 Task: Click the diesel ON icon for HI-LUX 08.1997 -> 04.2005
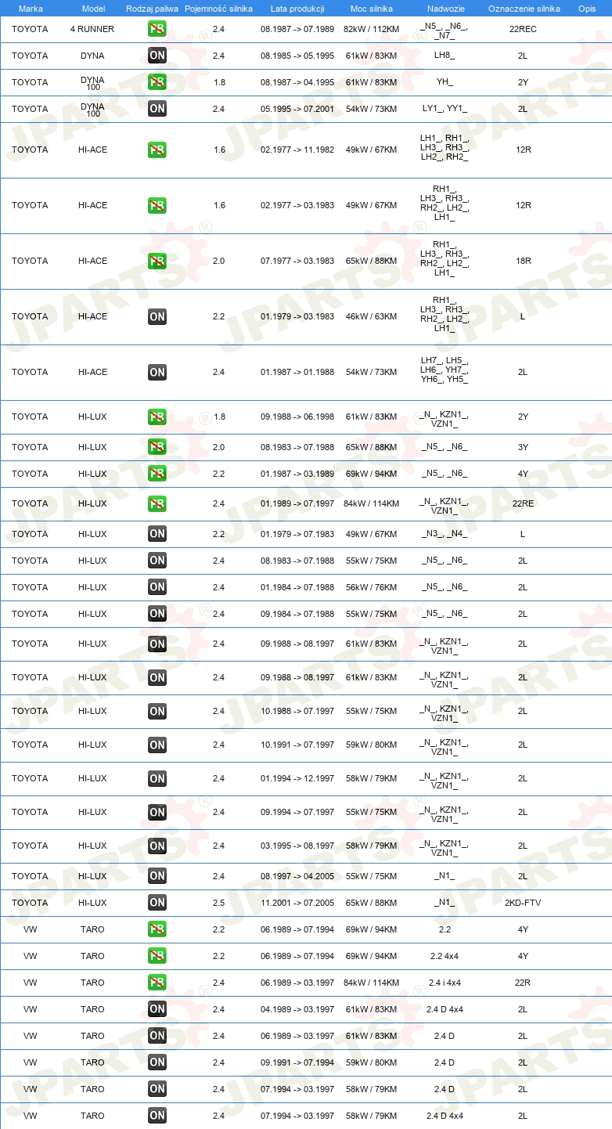[157, 876]
